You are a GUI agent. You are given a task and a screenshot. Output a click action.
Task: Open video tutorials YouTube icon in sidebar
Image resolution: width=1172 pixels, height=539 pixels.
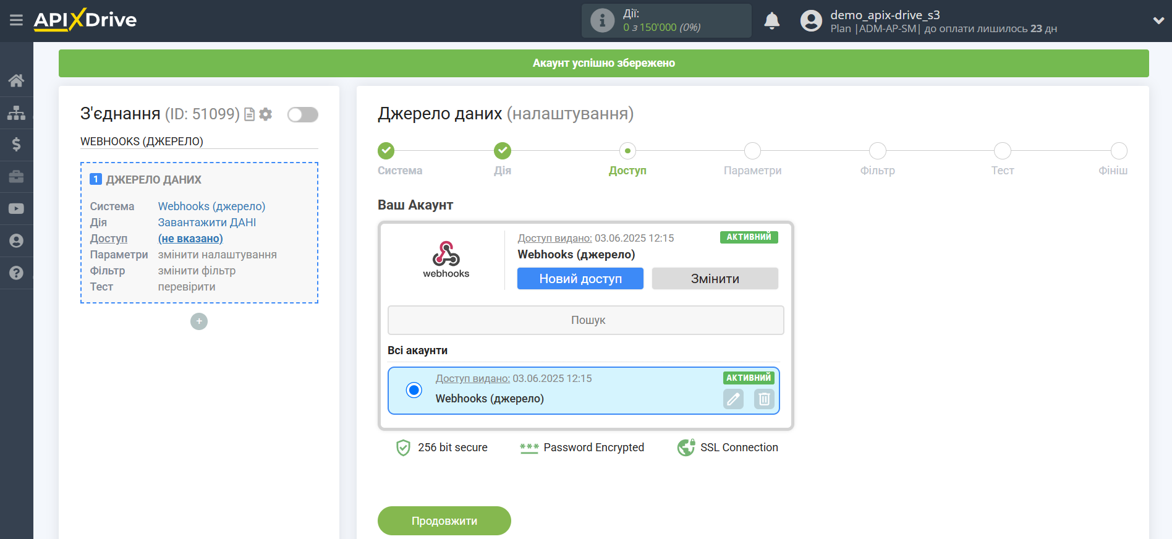click(16, 209)
